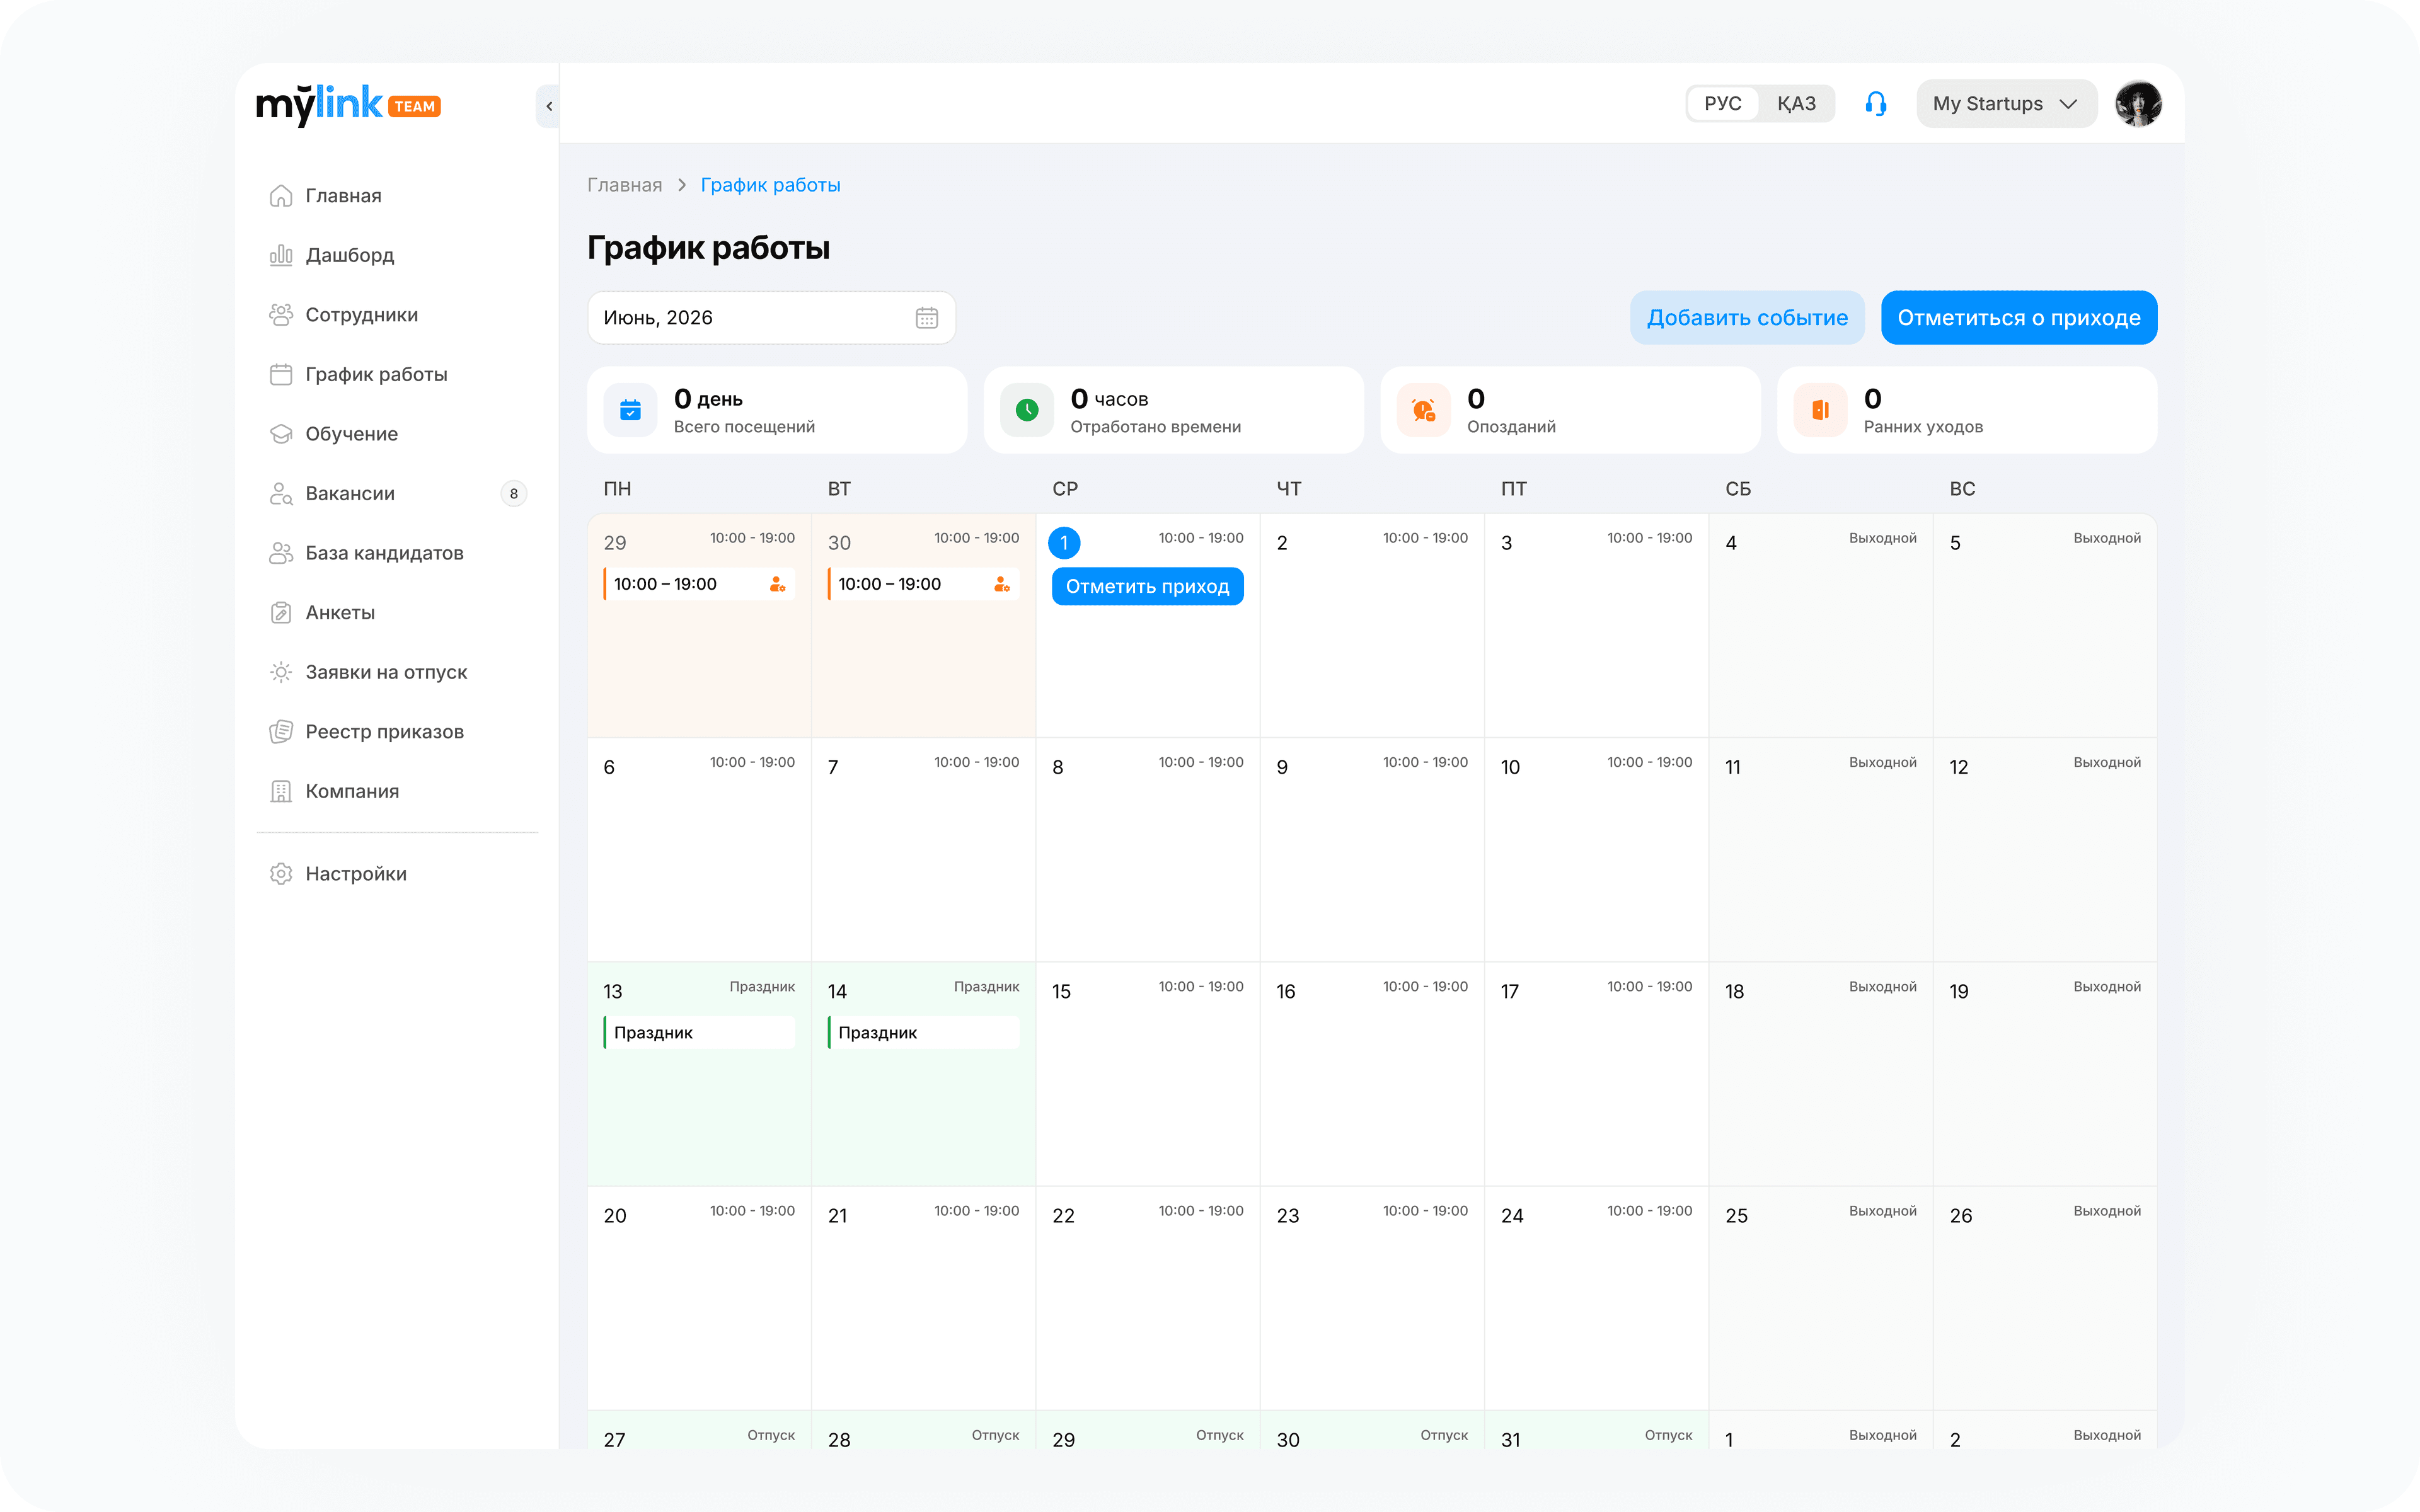Select calendar day 9
2420x1512 pixels.
click(1372, 850)
